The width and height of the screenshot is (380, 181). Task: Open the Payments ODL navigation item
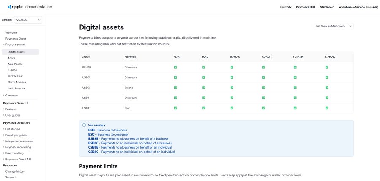pyautogui.click(x=306, y=7)
